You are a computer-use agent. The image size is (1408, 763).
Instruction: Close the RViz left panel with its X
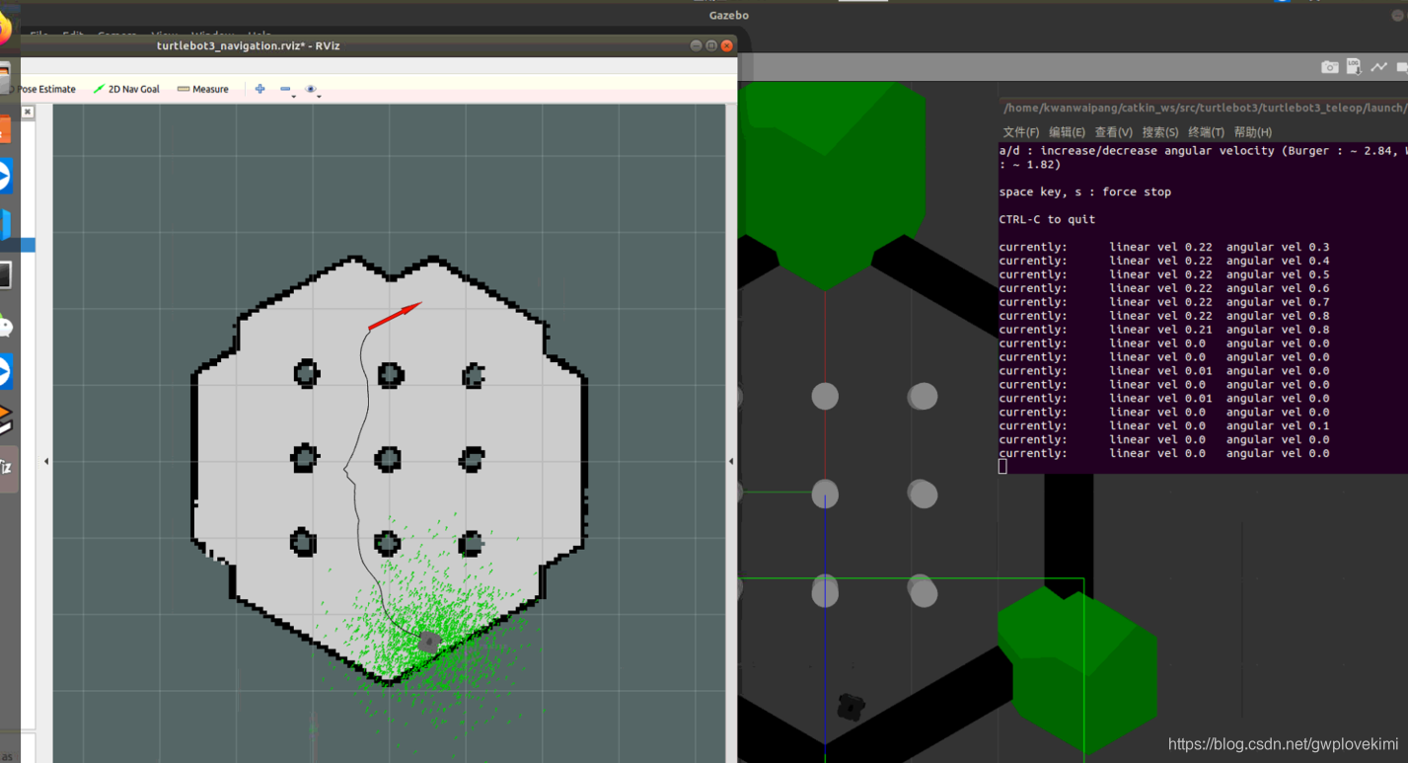[x=28, y=113]
